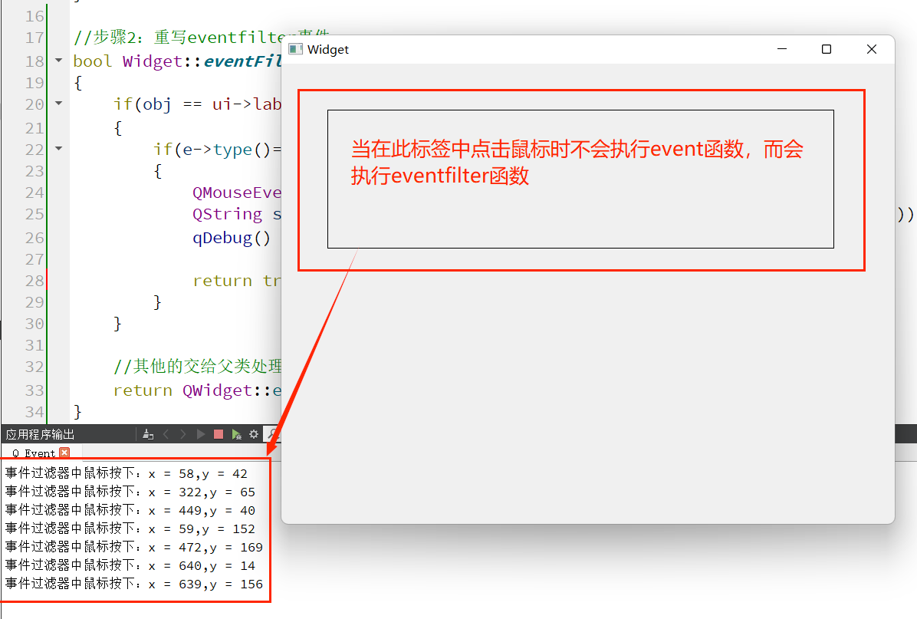Collapse the fold arrow on line 20
The image size is (917, 619).
coord(58,104)
